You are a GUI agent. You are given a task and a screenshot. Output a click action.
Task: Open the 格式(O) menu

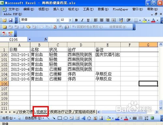pos(73,9)
